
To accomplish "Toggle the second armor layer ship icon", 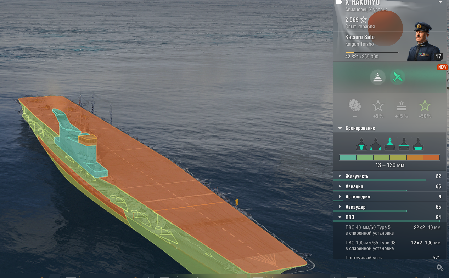I will click(x=375, y=144).
